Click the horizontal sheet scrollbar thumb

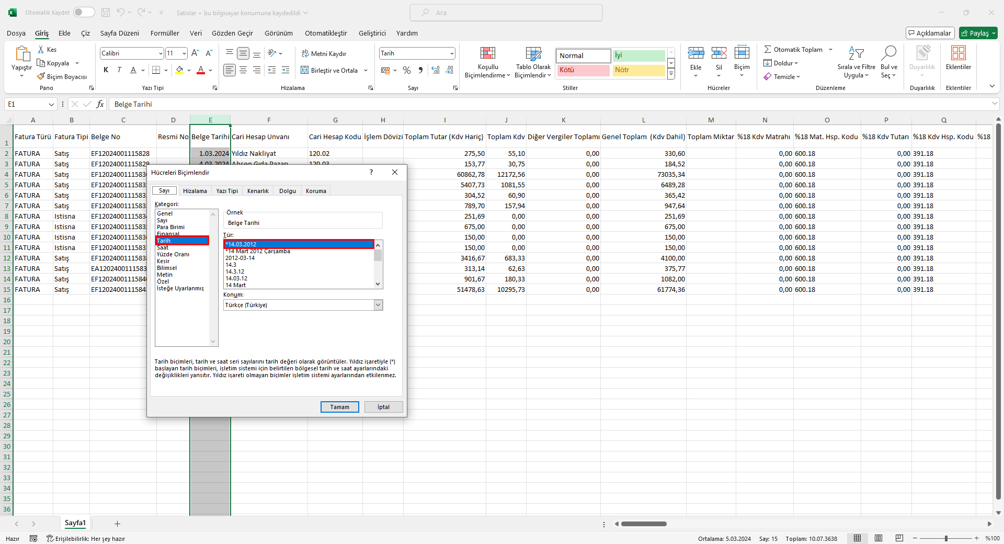(644, 524)
